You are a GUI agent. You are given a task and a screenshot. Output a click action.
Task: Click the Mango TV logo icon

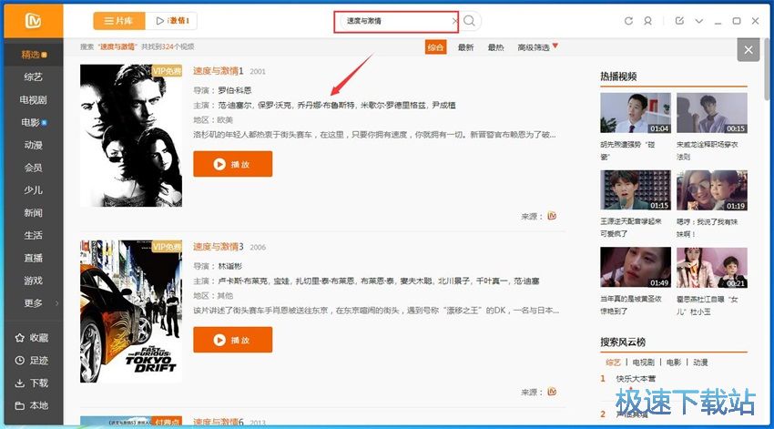click(x=33, y=21)
